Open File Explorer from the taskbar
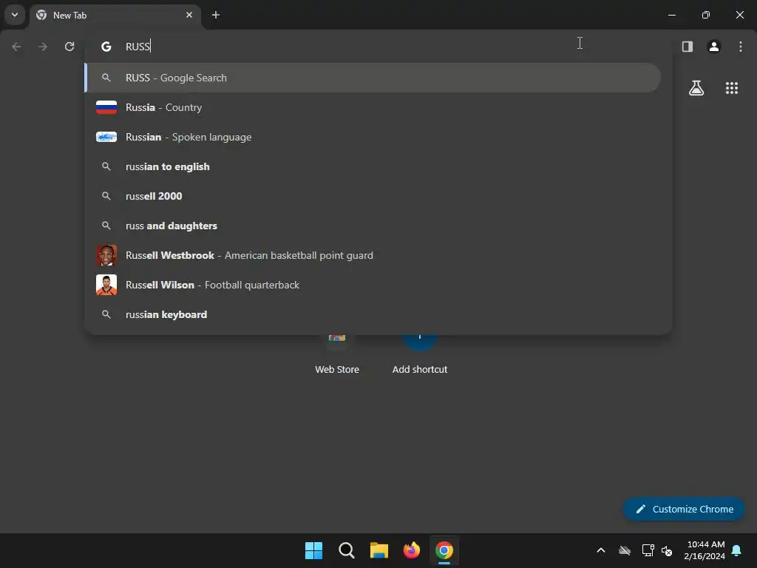Image resolution: width=757 pixels, height=568 pixels. tap(379, 550)
